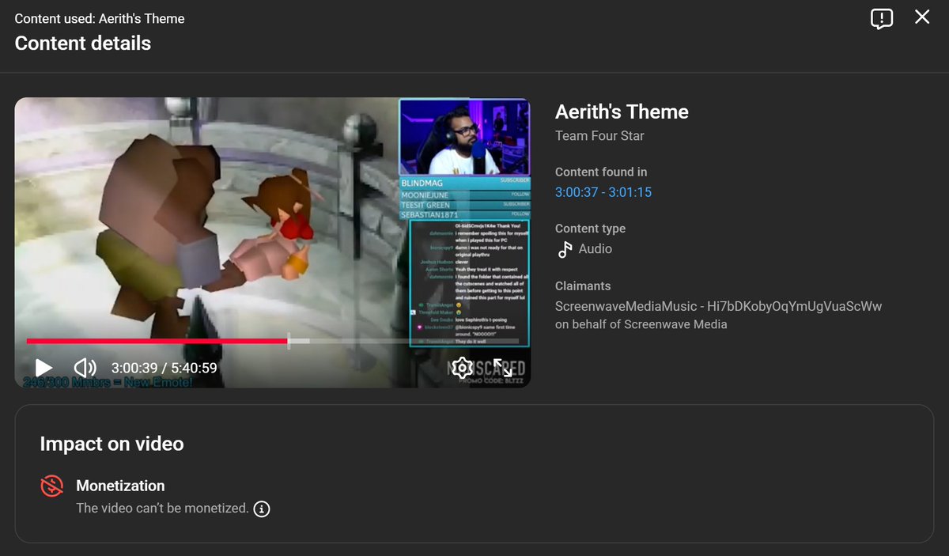The width and height of the screenshot is (949, 556).
Task: Click the crossed-out dollar monetization icon
Action: pyautogui.click(x=52, y=486)
